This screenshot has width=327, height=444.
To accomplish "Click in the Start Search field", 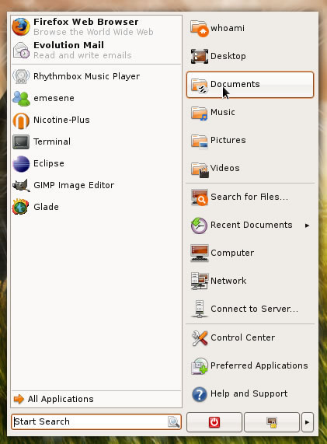I will coord(90,421).
